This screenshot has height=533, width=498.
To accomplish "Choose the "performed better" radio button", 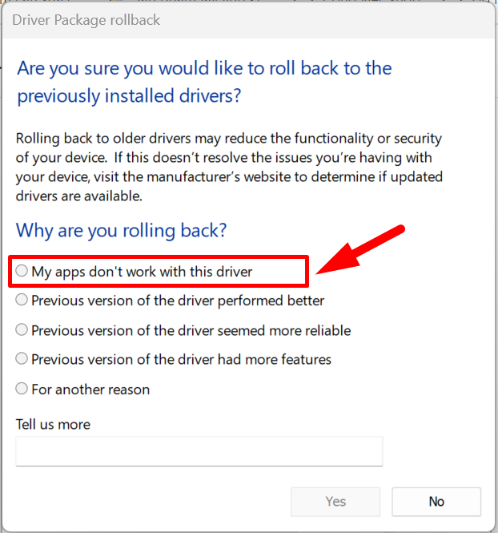I will pos(22,301).
